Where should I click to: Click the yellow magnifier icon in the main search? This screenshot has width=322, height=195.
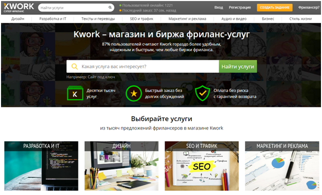(x=74, y=67)
